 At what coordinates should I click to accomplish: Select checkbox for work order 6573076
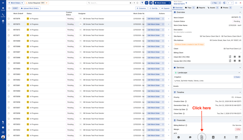pyautogui.click(x=9, y=18)
